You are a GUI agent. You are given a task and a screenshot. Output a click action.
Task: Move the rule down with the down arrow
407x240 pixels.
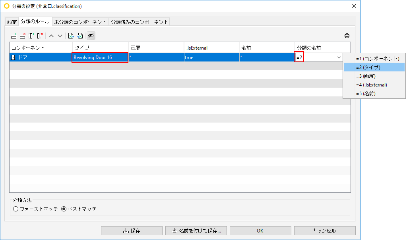(60, 36)
